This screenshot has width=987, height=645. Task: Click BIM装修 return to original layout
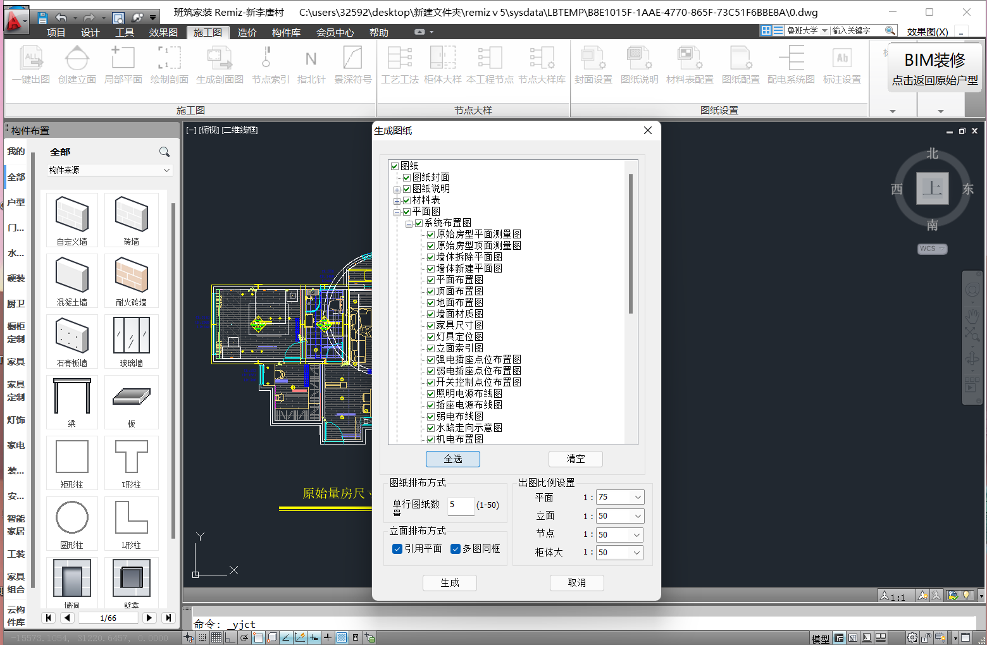coord(934,68)
